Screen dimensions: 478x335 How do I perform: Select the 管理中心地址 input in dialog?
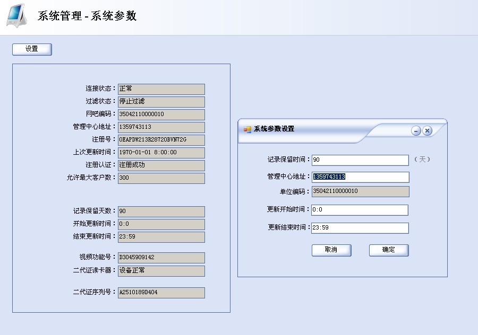tap(360, 177)
